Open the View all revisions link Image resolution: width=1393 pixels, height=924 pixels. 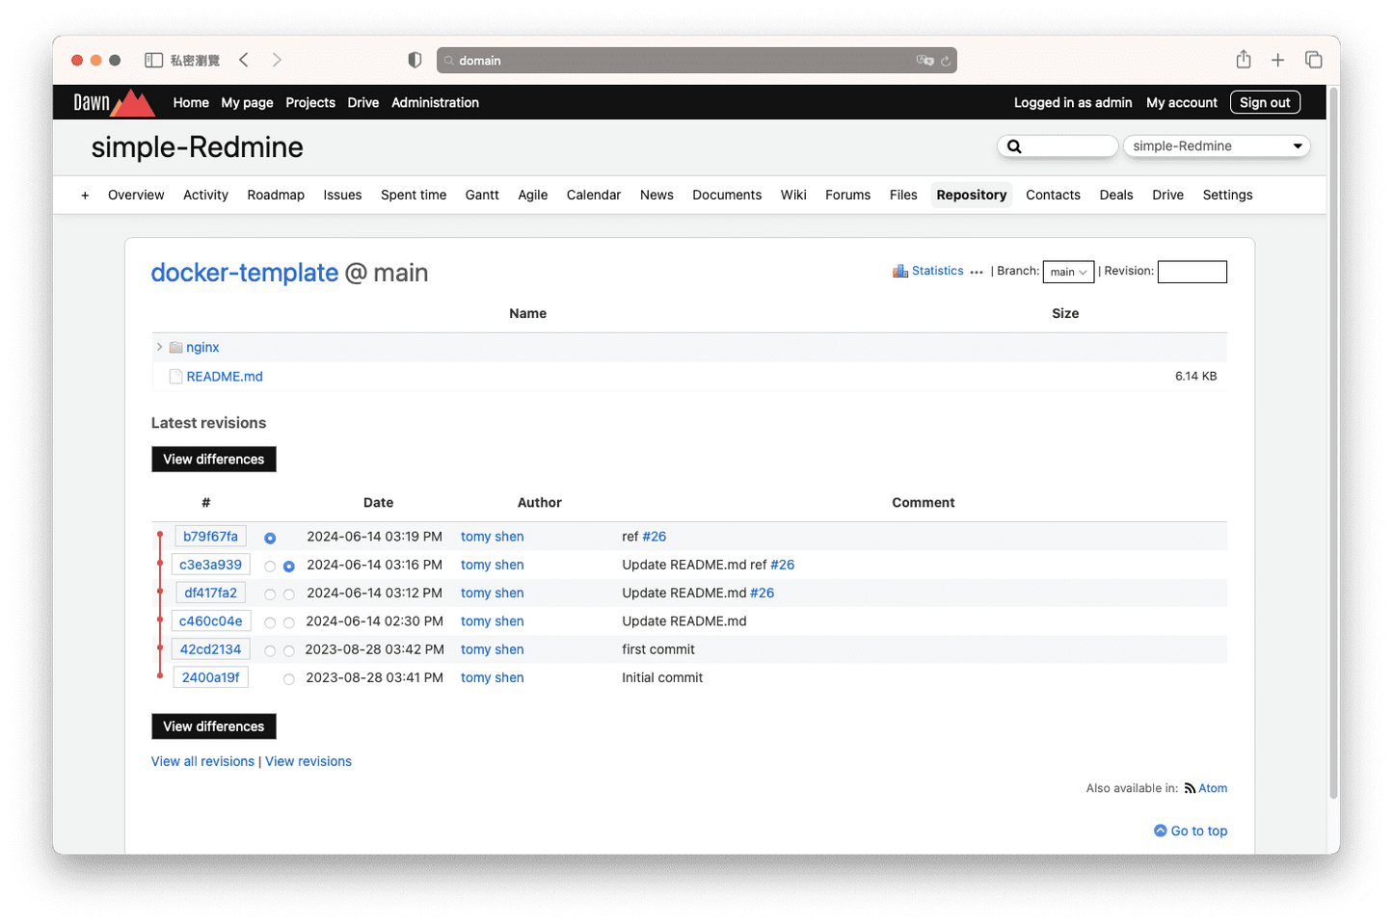[201, 761]
